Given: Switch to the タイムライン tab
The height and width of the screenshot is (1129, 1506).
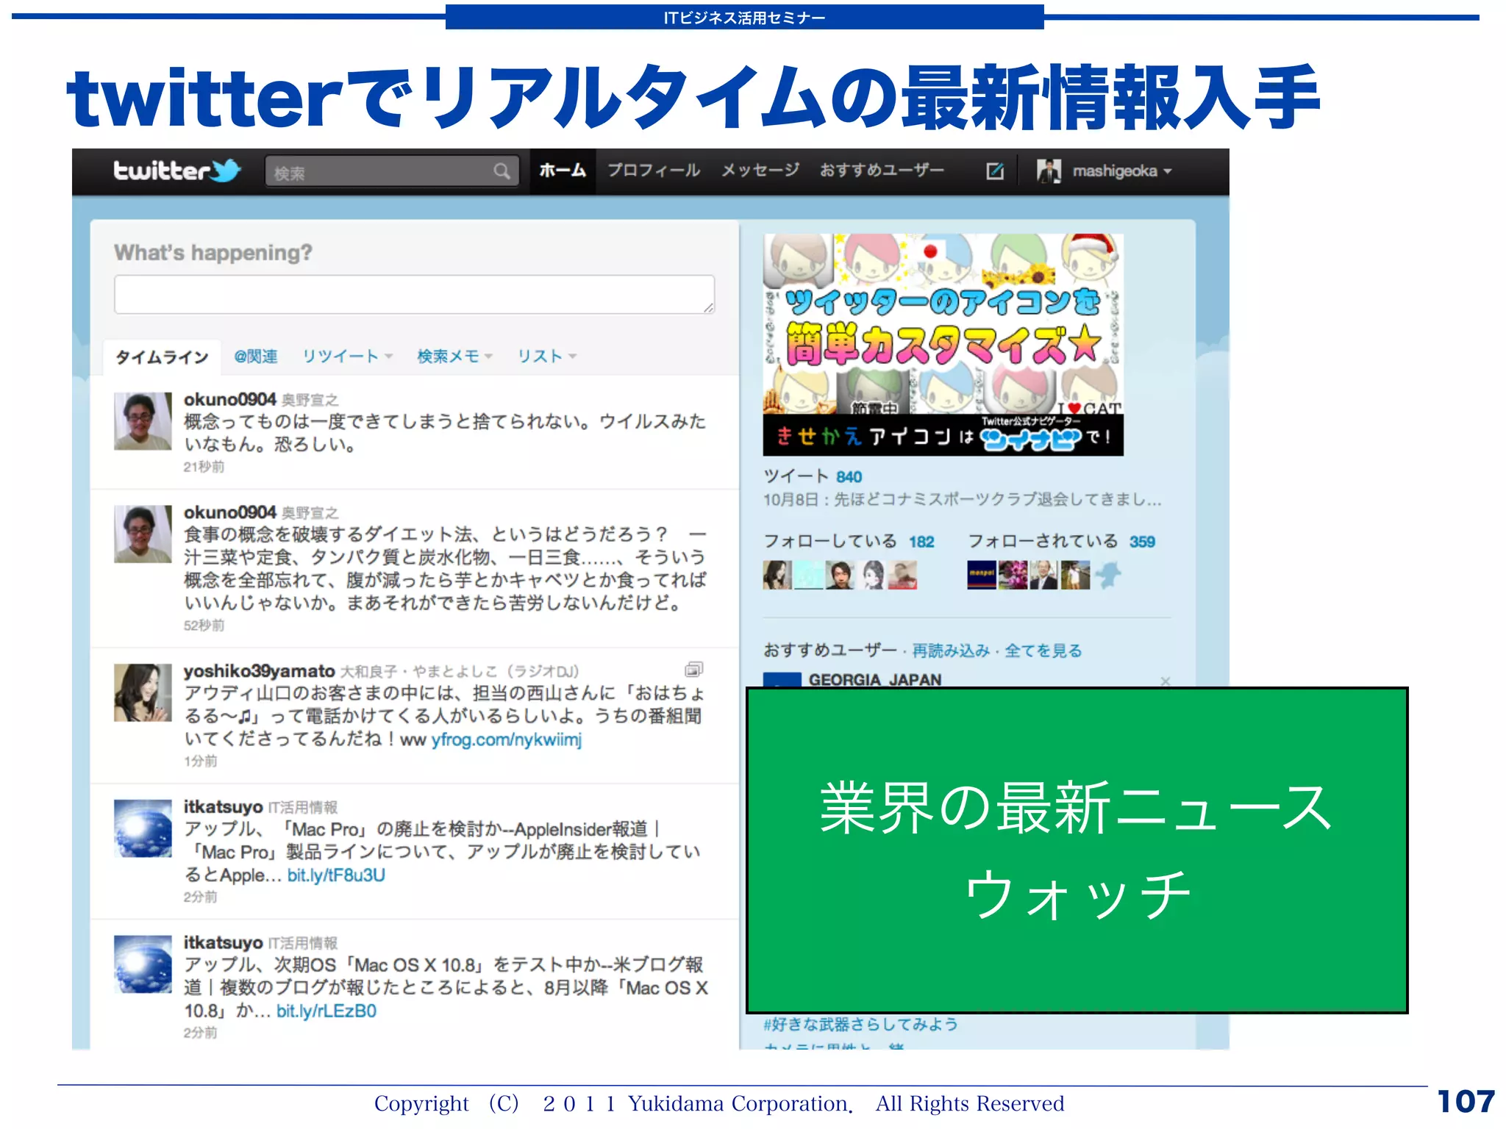Looking at the screenshot, I should pos(162,357).
